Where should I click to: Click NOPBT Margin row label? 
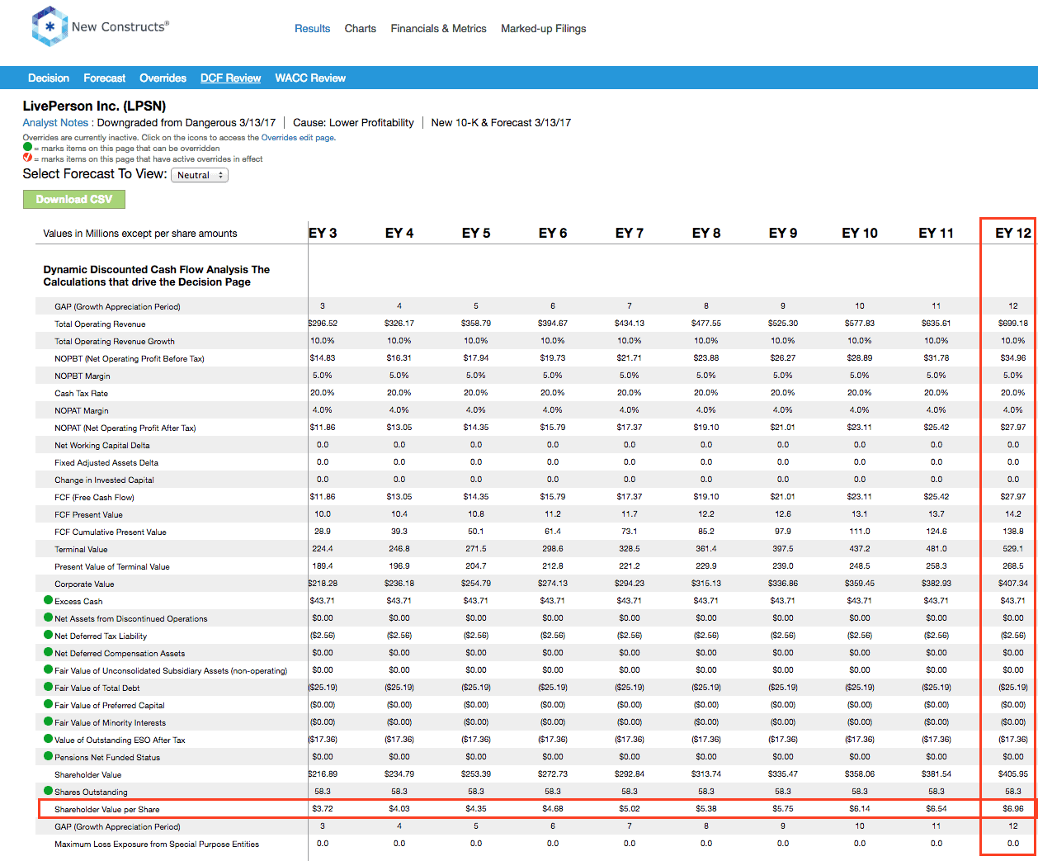point(83,376)
